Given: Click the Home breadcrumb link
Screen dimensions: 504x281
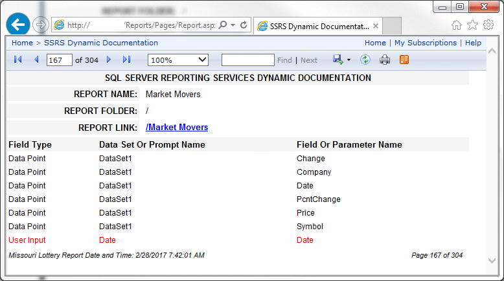Looking at the screenshot, I should click(x=22, y=43).
